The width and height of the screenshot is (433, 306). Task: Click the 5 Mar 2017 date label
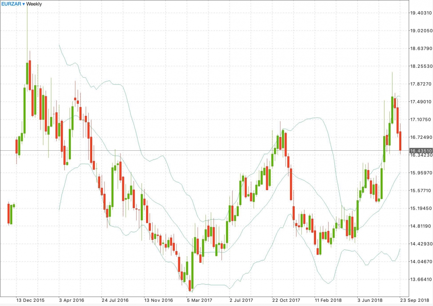(200, 300)
